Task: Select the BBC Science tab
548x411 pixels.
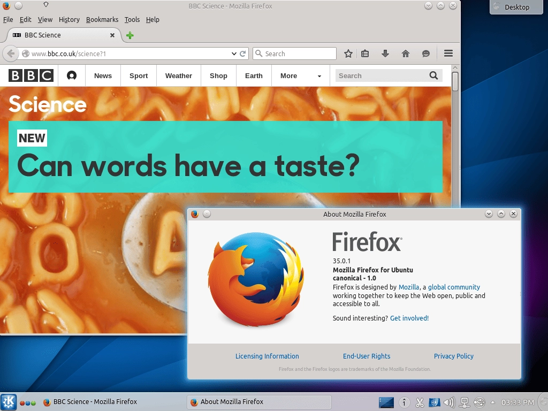Action: pos(64,35)
